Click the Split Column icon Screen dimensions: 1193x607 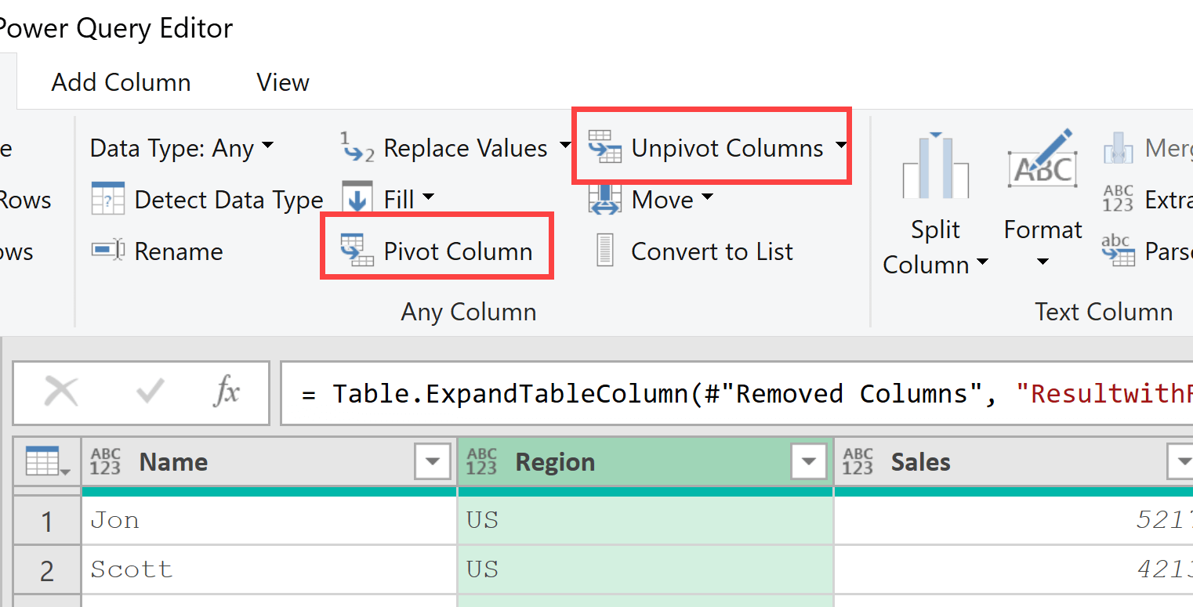[x=935, y=164]
